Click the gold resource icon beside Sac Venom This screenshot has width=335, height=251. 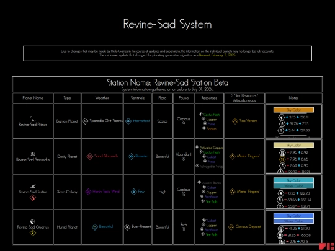click(x=235, y=121)
